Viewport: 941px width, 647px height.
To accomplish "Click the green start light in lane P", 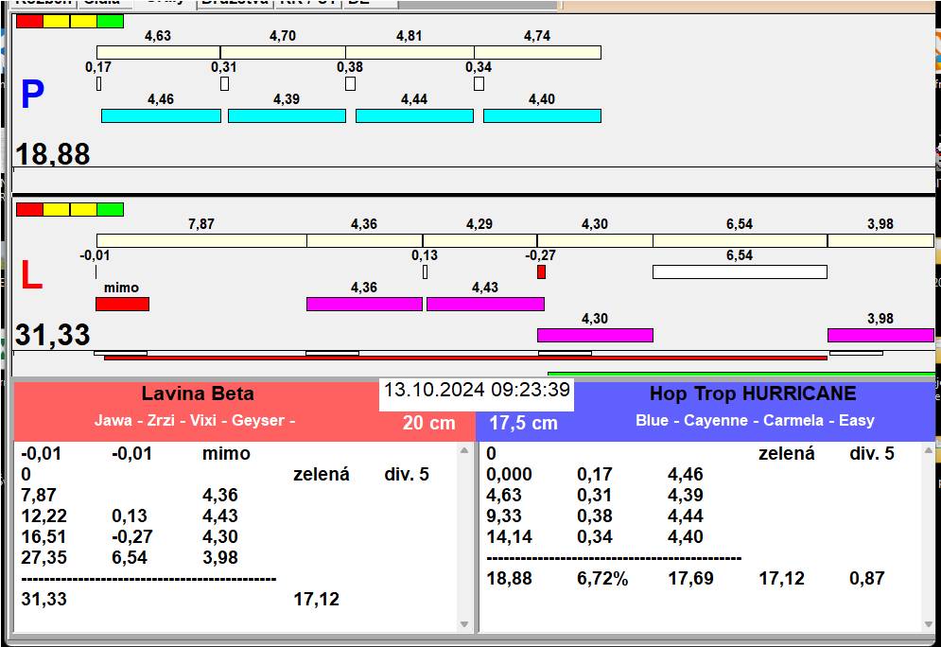I will click(110, 22).
